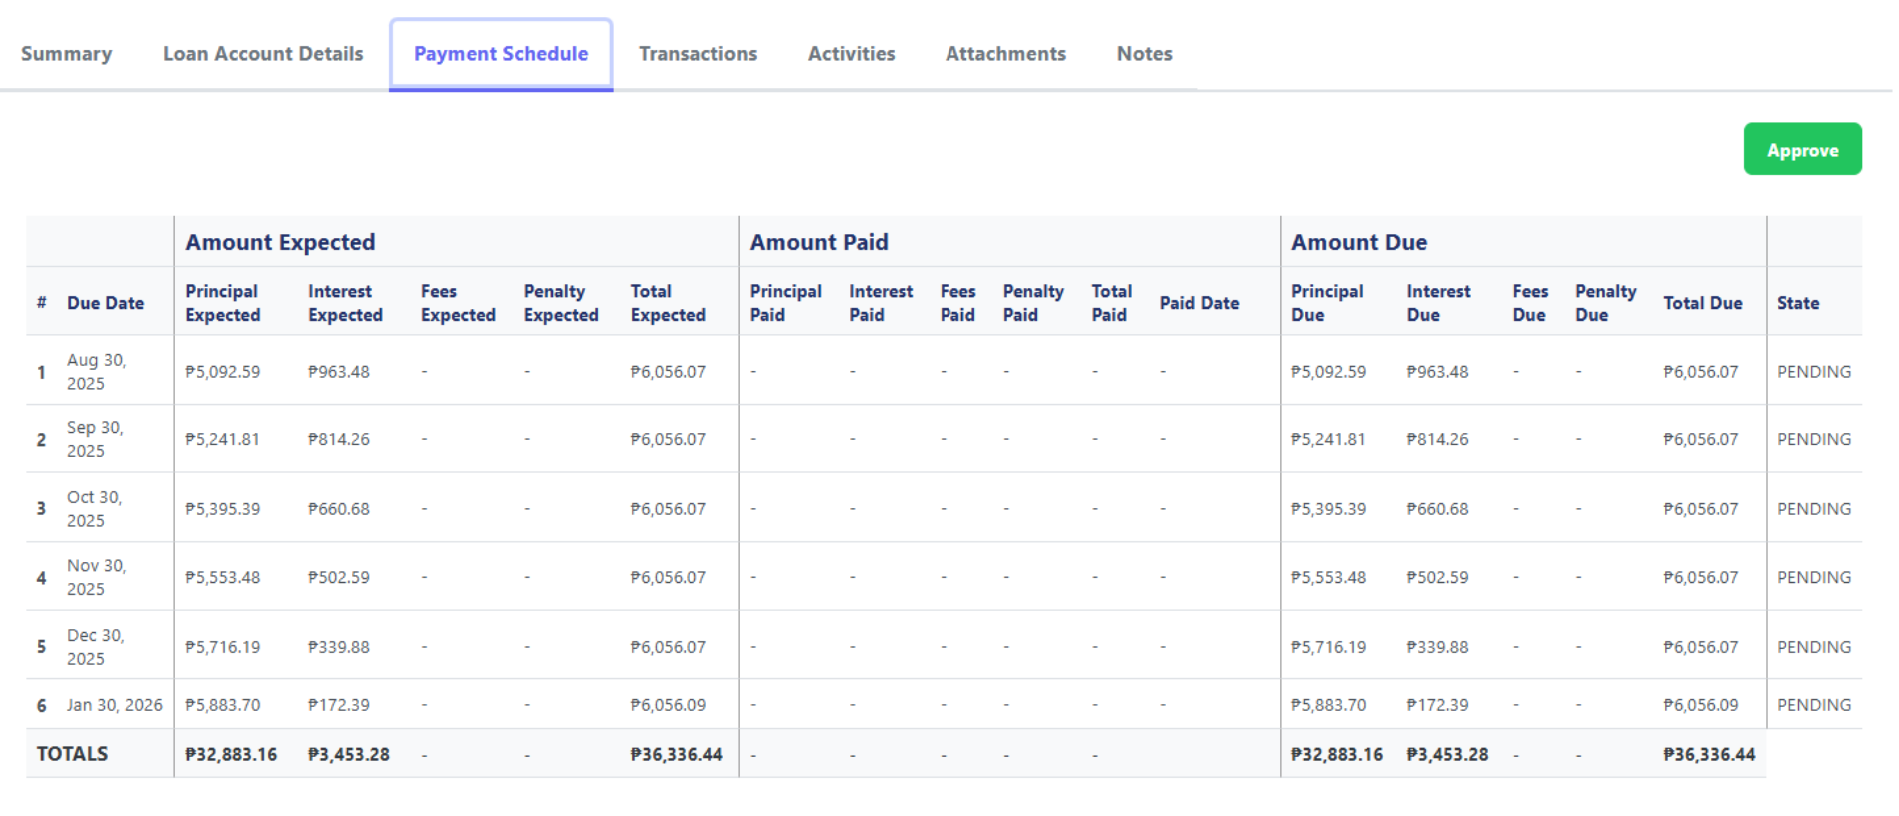The width and height of the screenshot is (1899, 816).
Task: Click interest expected ₱502.59 in row 4
Action: (x=339, y=577)
